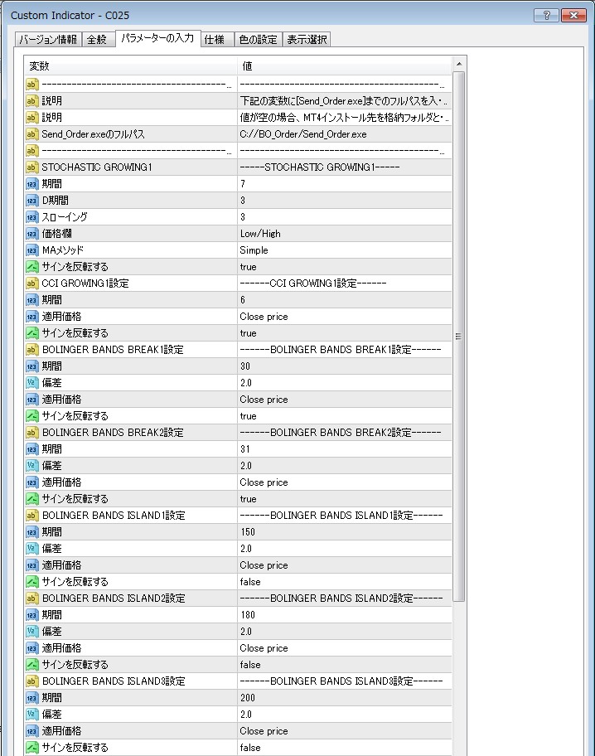Click the bool icon of サインを反転する under CCI GROWING1設定
595x756 pixels.
(31, 333)
